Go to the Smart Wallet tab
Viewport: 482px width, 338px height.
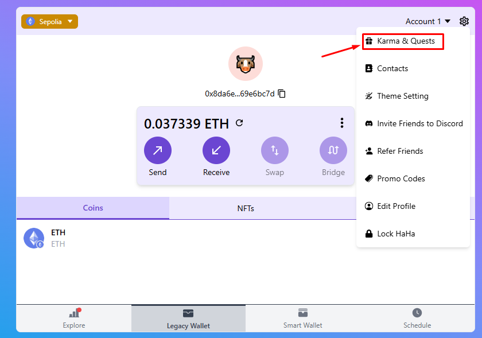point(303,318)
